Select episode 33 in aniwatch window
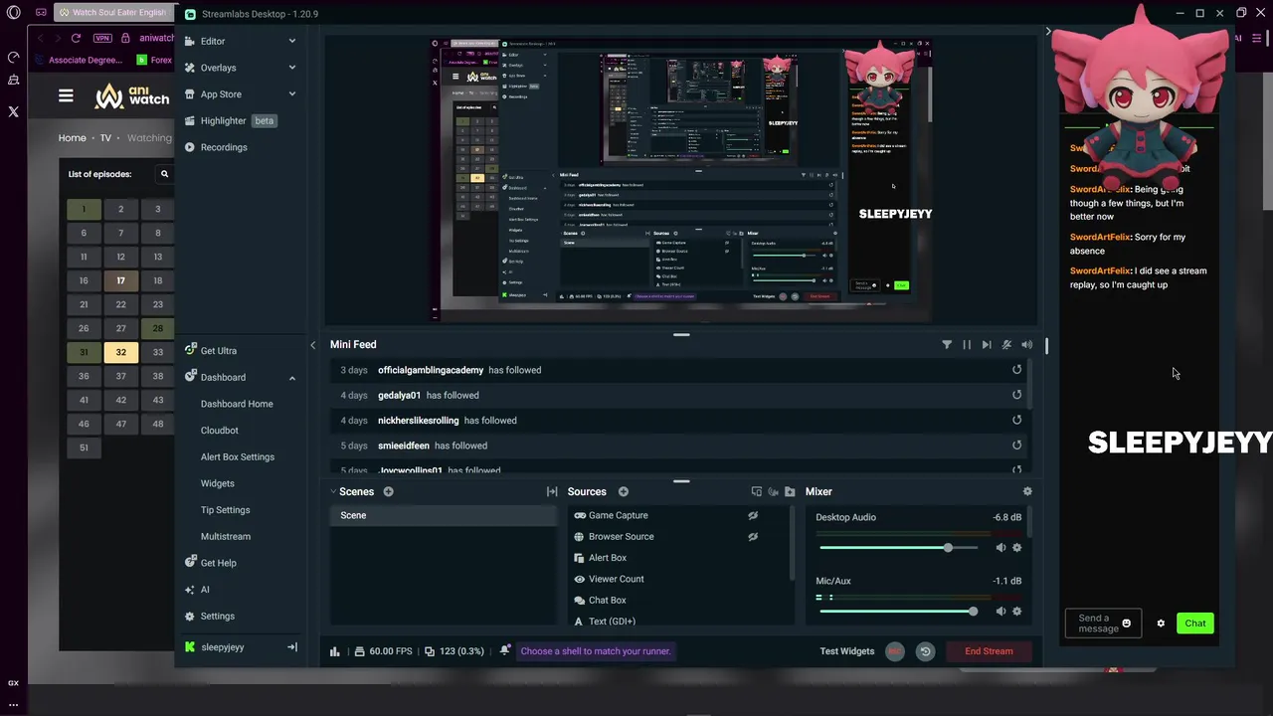 [x=157, y=352]
